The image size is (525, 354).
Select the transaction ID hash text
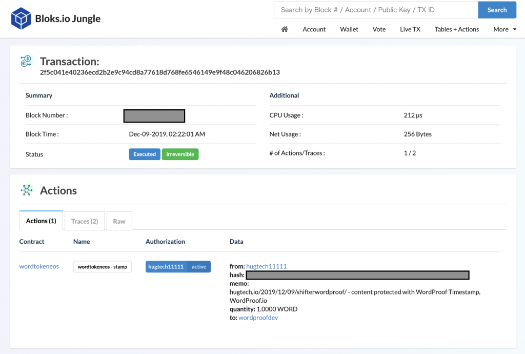coord(160,72)
